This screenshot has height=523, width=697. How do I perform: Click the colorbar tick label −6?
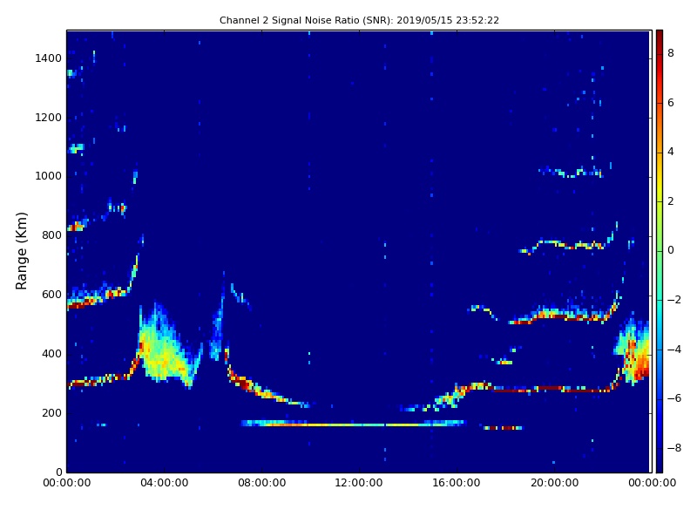674,398
